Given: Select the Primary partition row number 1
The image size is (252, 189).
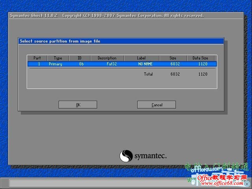Looking at the screenshot, I should tap(122, 64).
